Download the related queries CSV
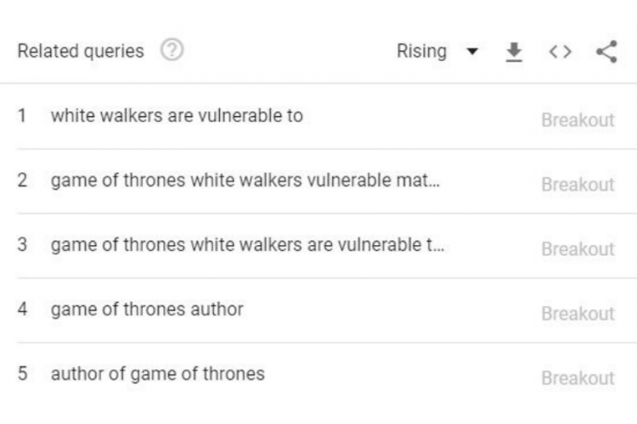The height and width of the screenshot is (424, 637). [514, 52]
